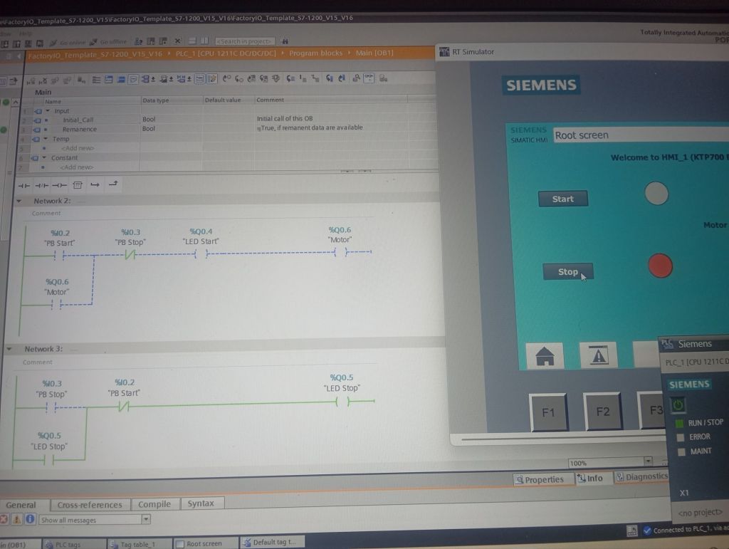Click the Search in project field

(246, 41)
